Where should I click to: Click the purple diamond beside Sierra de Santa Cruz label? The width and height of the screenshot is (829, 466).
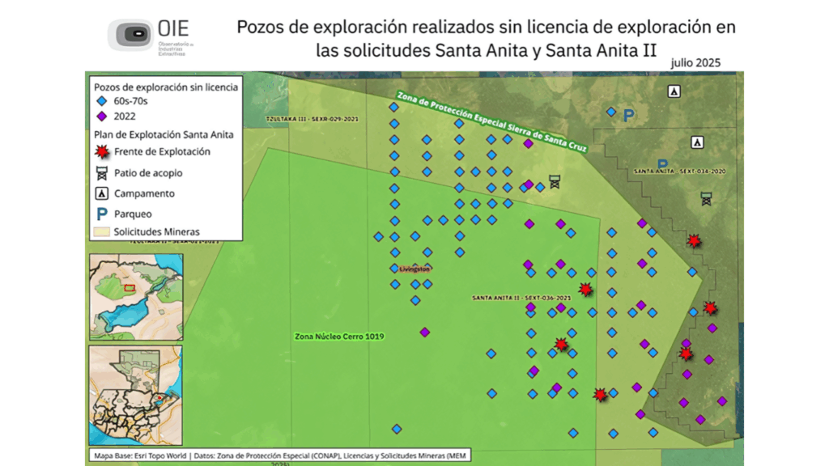[x=528, y=144]
